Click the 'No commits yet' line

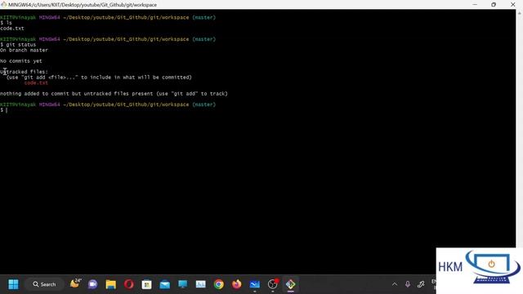21,61
